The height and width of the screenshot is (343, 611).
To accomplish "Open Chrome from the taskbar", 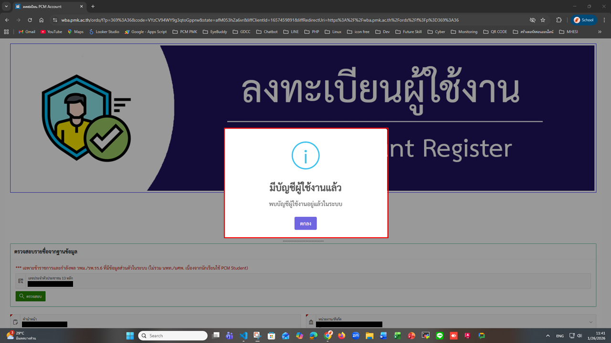I will 328,336.
